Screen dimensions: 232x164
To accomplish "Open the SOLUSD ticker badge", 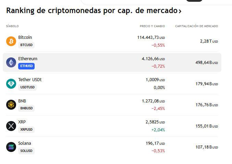I will [26, 151].
